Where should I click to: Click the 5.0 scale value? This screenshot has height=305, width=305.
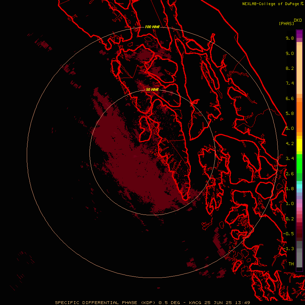pyautogui.click(x=290, y=128)
